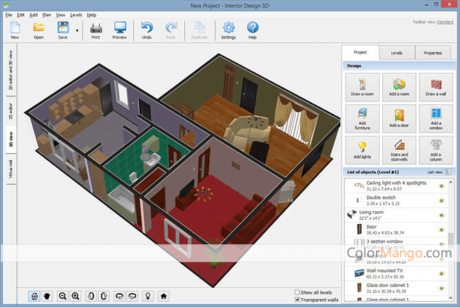Select the Add furniture tool
The height and width of the screenshot is (307, 460).
[361, 118]
